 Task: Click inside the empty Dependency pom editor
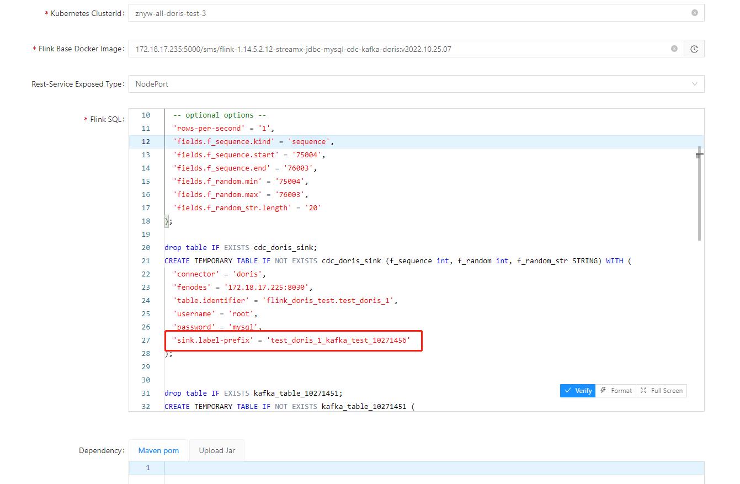click(x=331, y=467)
